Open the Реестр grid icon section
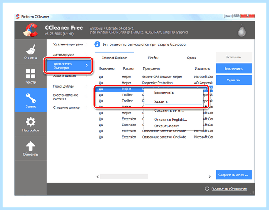269x210 pixels. pyautogui.click(x=30, y=76)
